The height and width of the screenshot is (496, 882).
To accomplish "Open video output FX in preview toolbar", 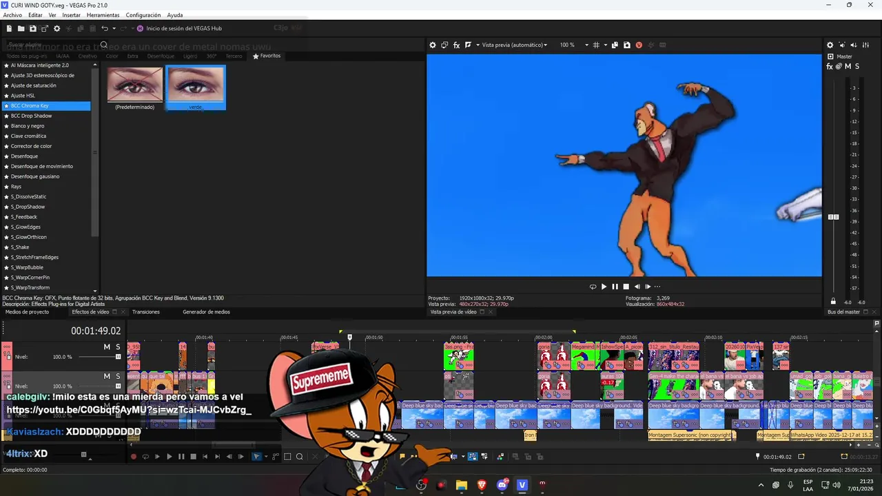I will 456,45.
